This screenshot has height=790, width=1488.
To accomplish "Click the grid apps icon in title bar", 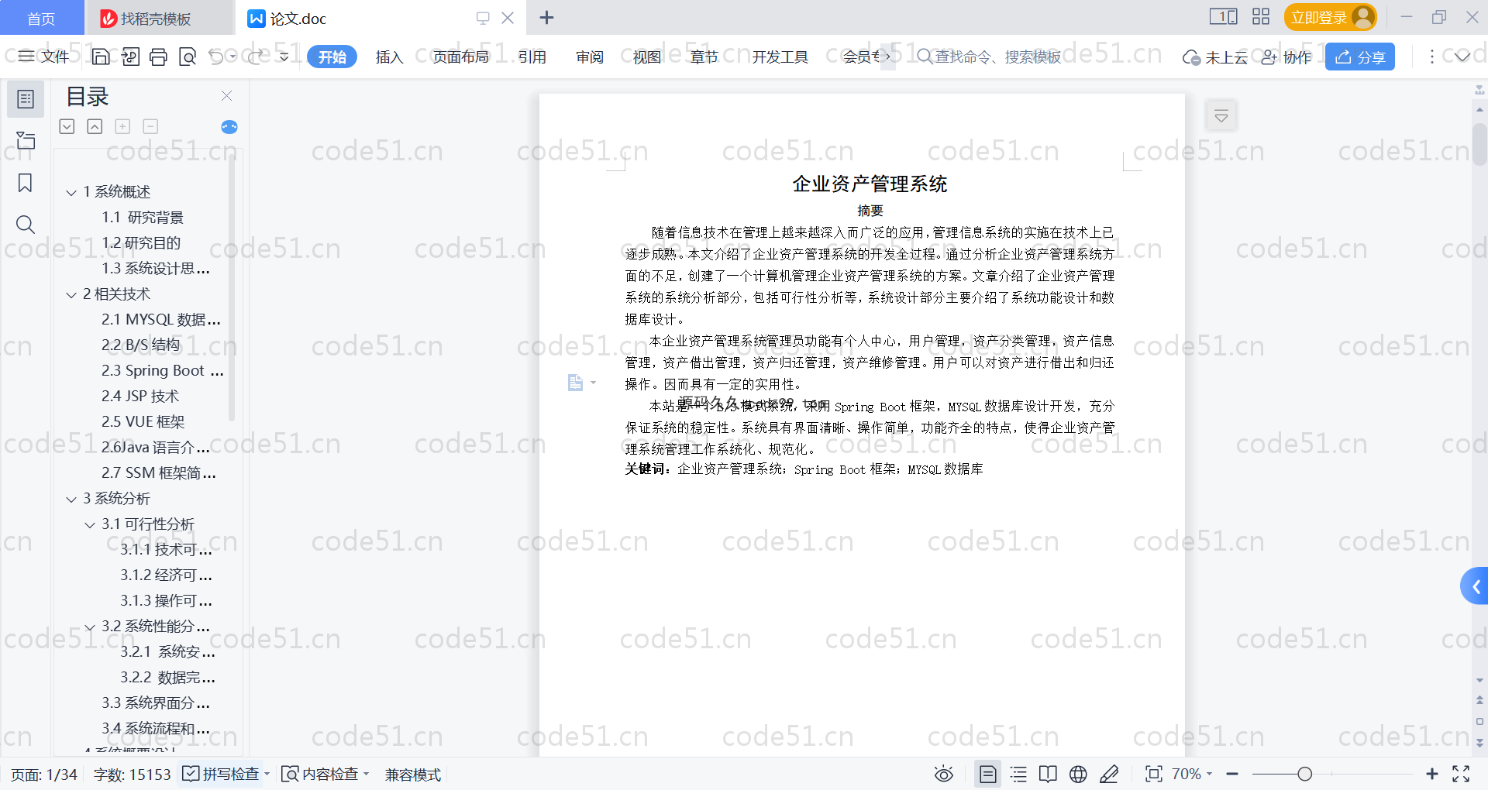I will [x=1261, y=17].
